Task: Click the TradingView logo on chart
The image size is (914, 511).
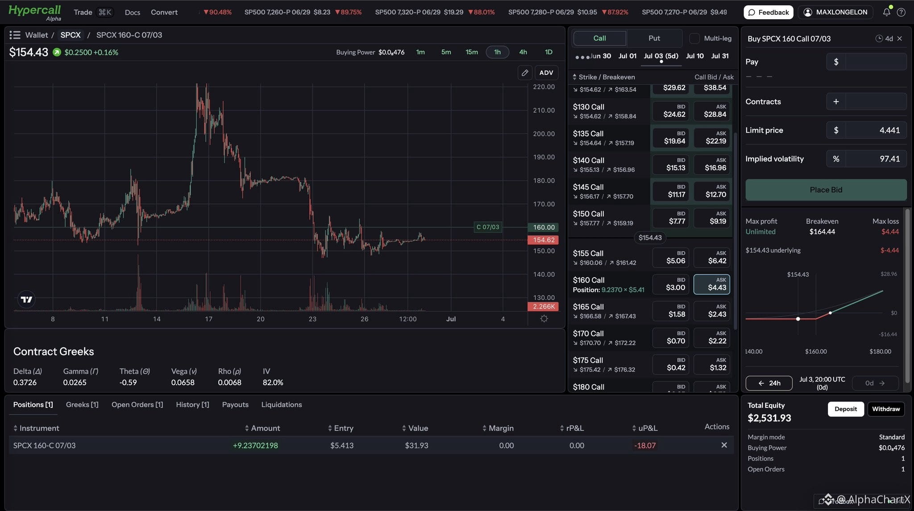Action: pos(26,299)
